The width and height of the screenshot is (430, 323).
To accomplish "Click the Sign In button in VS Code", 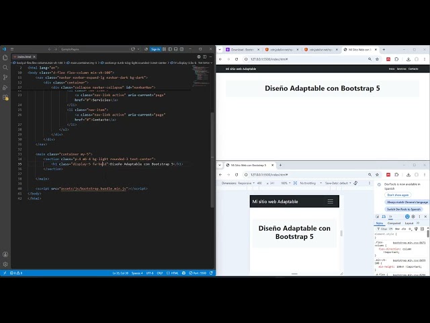I will point(155,49).
